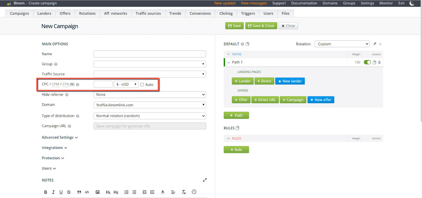Image resolution: width=422 pixels, height=198 pixels.
Task: Duplicate Path 1 using the copy icon
Action: click(x=374, y=62)
